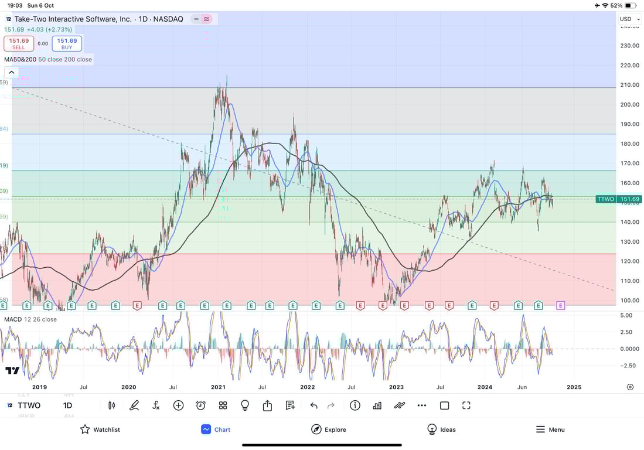Tap the 2021 label on time axis
The width and height of the screenshot is (644, 450).
point(218,387)
